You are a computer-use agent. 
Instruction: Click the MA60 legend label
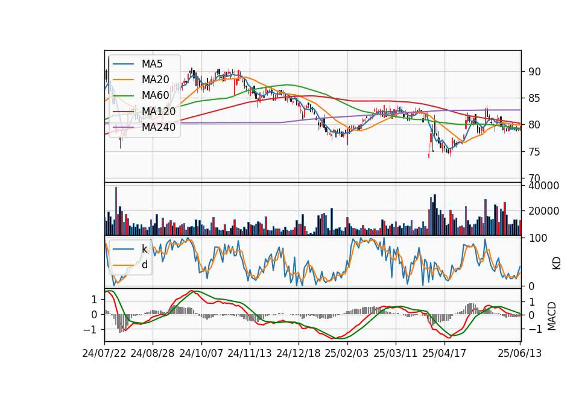155,96
